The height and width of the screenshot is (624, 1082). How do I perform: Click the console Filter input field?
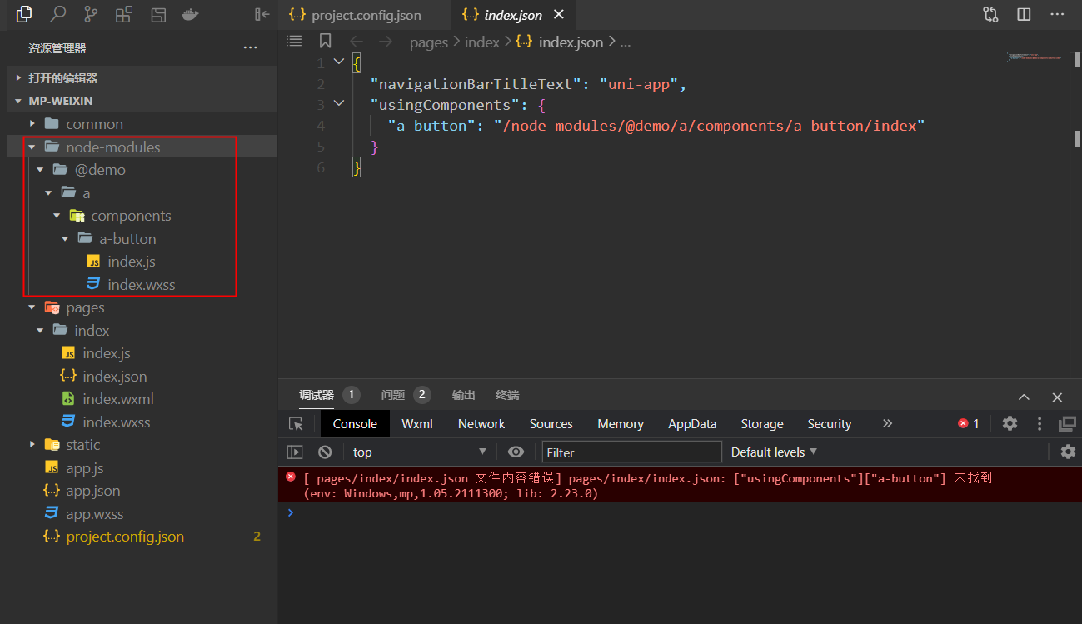[x=632, y=452]
